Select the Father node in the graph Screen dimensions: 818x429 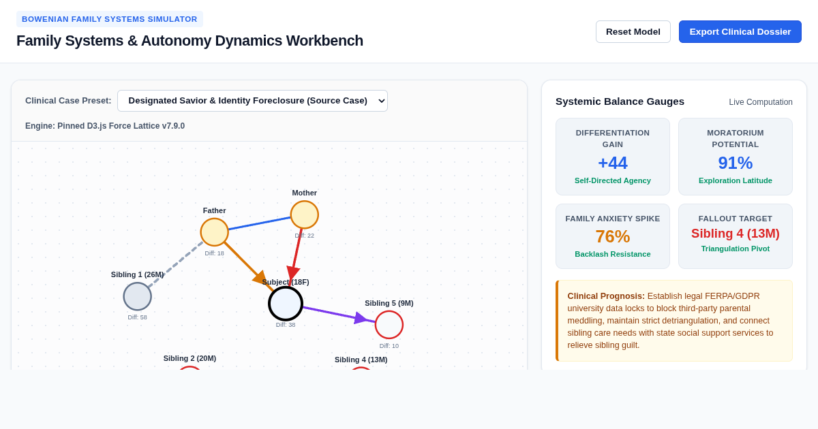pos(214,232)
